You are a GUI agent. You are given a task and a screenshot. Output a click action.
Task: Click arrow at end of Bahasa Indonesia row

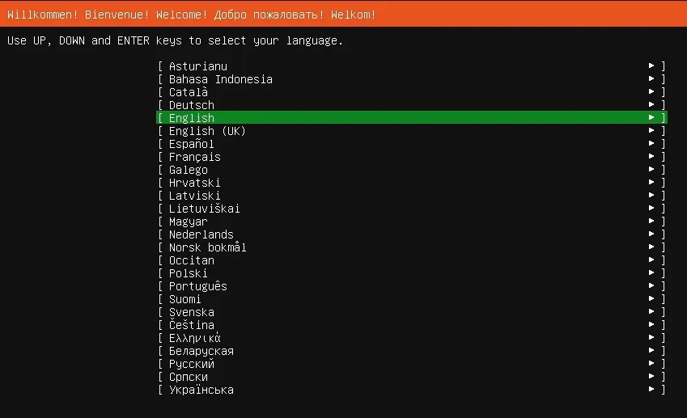click(x=651, y=78)
